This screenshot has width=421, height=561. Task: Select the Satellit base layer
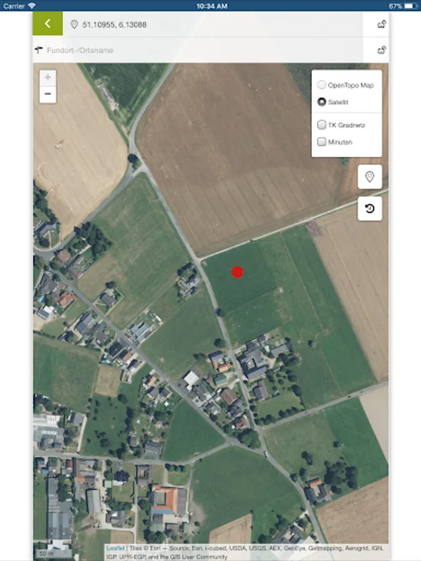tap(321, 102)
